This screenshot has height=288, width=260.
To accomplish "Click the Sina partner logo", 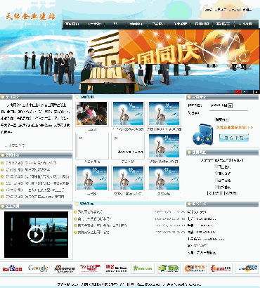I will 65,268.
